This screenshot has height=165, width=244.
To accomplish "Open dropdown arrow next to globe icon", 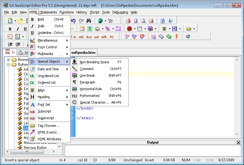I will (105, 21).
